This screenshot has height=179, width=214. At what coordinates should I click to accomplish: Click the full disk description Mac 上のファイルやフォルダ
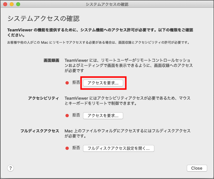point(127,133)
